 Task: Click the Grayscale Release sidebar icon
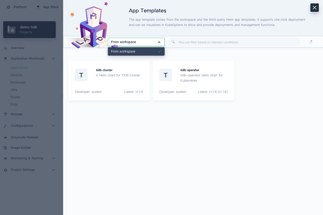6,138
